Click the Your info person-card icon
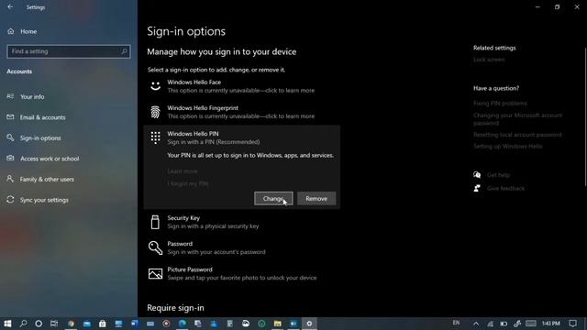Viewport: 587px width, 330px height. [10, 96]
